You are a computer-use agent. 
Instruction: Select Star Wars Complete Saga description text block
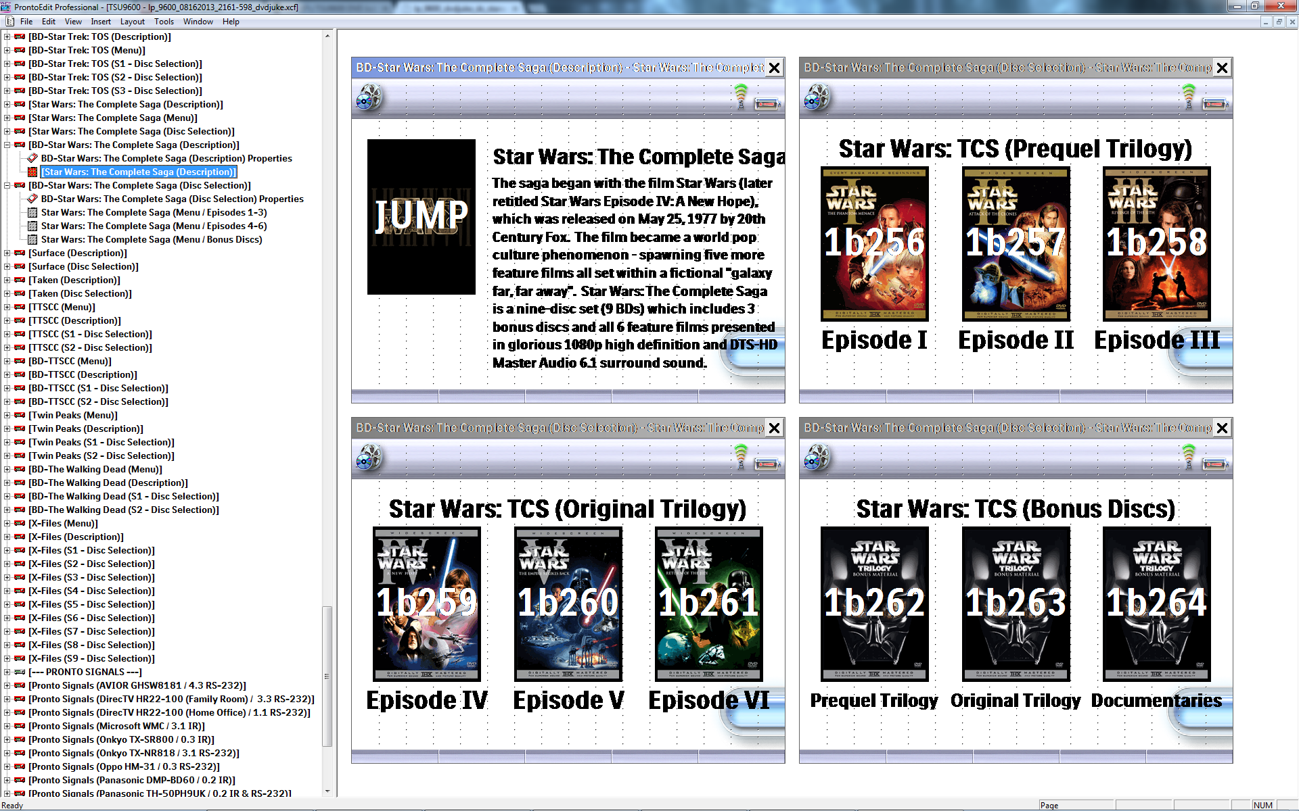click(635, 273)
